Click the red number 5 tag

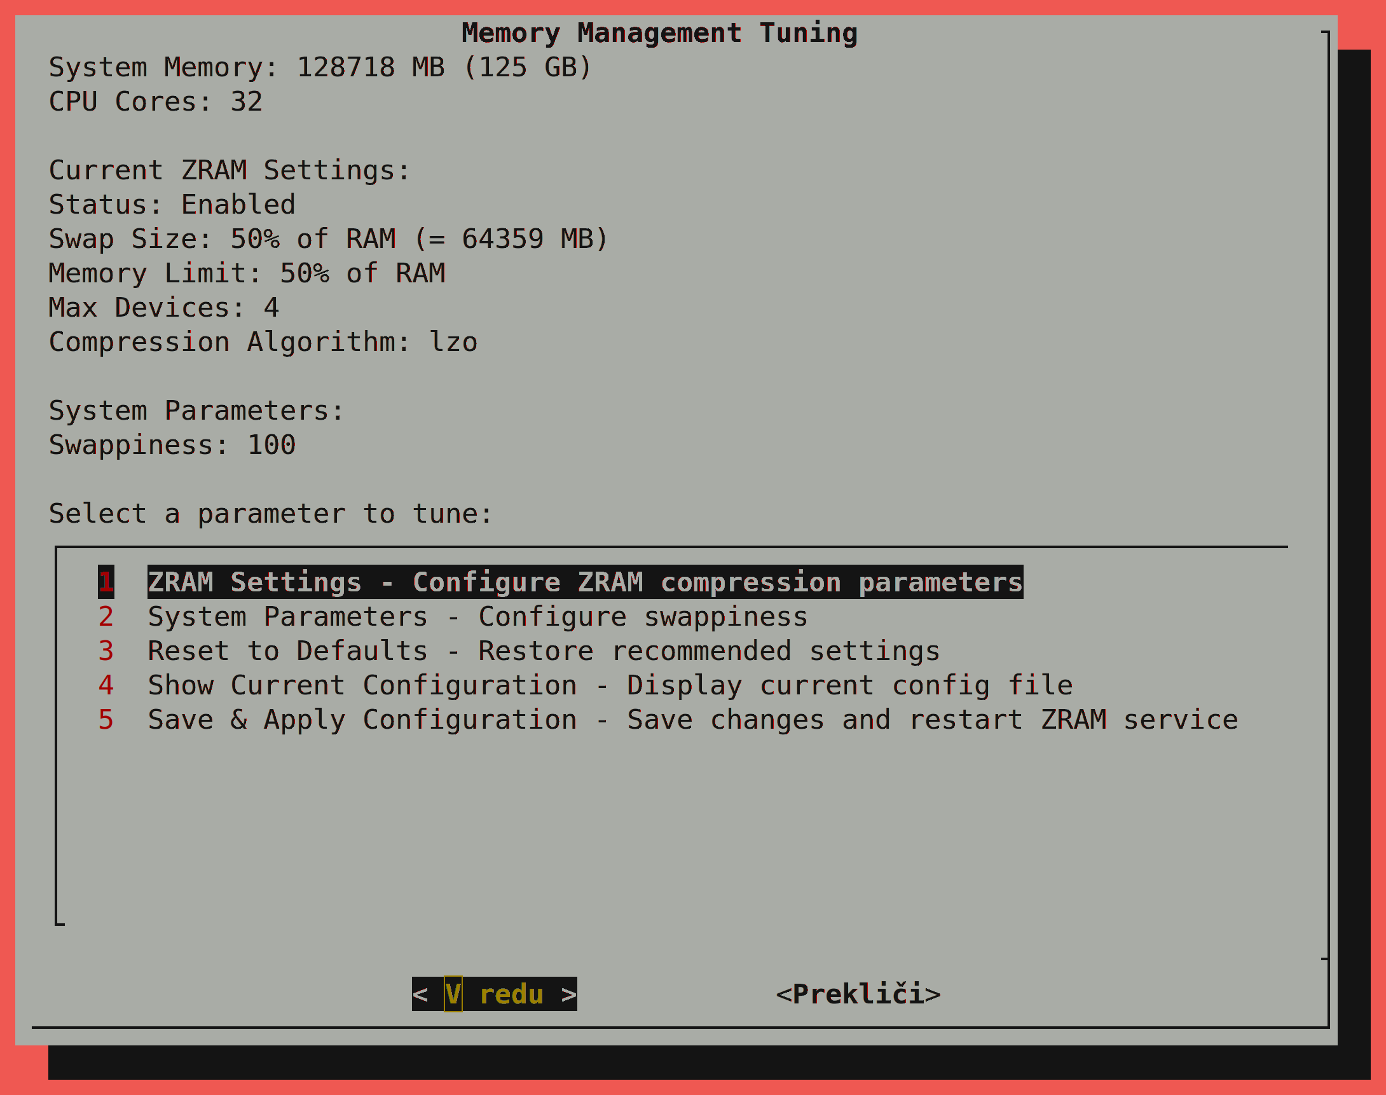(106, 720)
